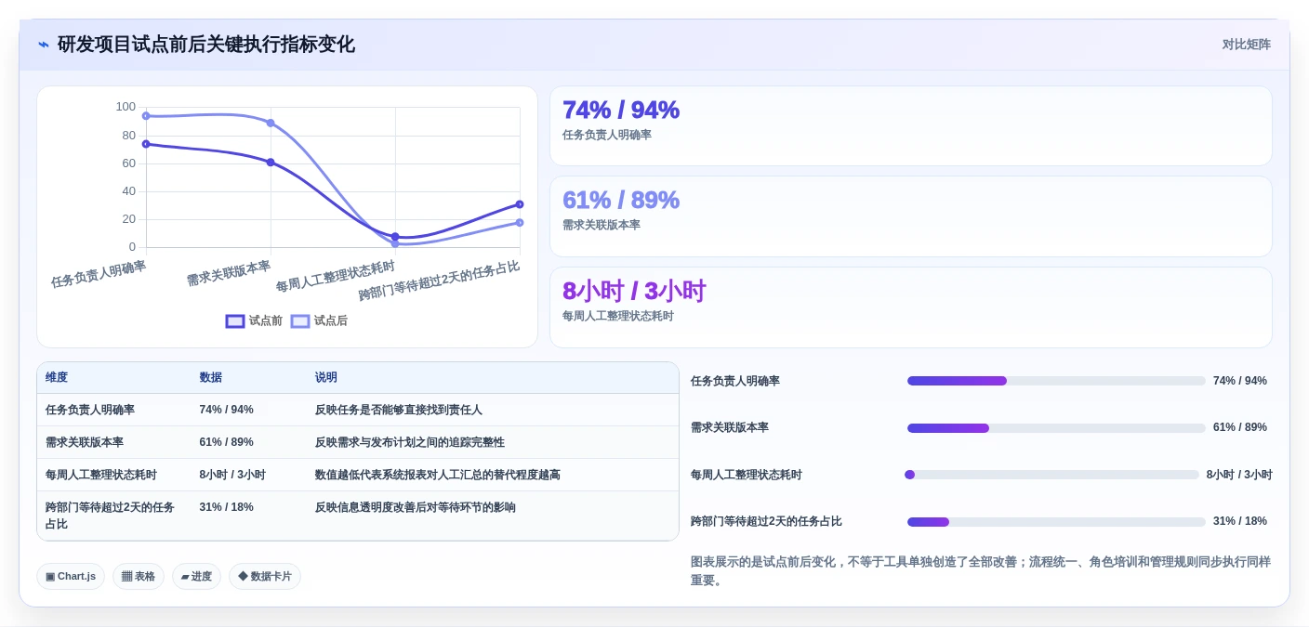
Task: Click description 反映需求与发布计划之间的追踪完整性
Action: [410, 442]
